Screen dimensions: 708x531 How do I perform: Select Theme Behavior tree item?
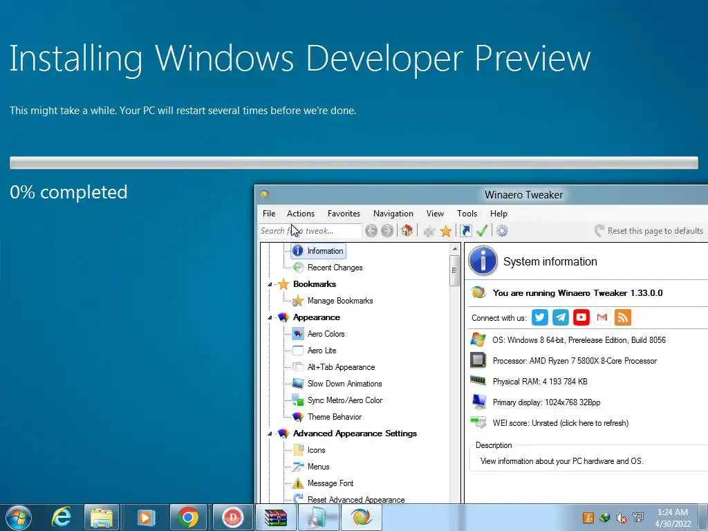(x=335, y=417)
